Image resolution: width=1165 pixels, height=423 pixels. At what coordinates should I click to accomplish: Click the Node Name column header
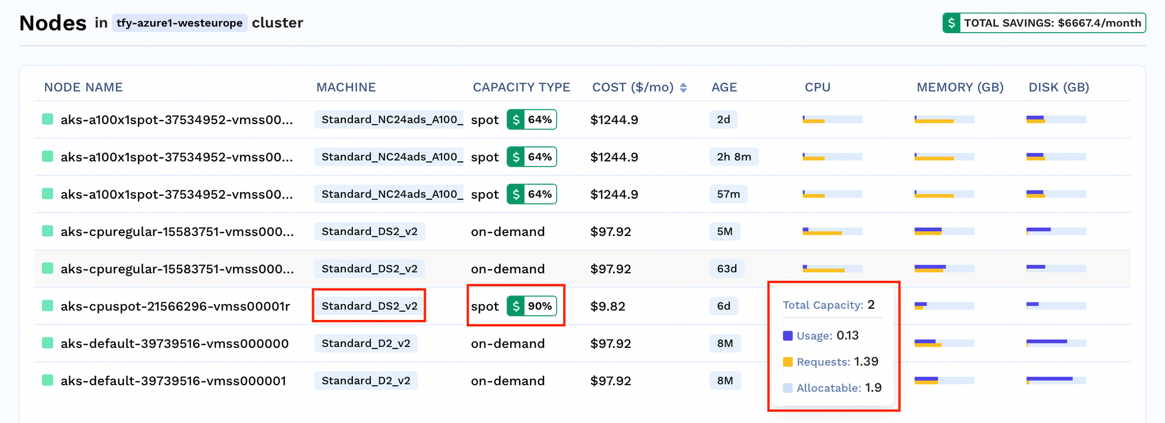pos(83,87)
